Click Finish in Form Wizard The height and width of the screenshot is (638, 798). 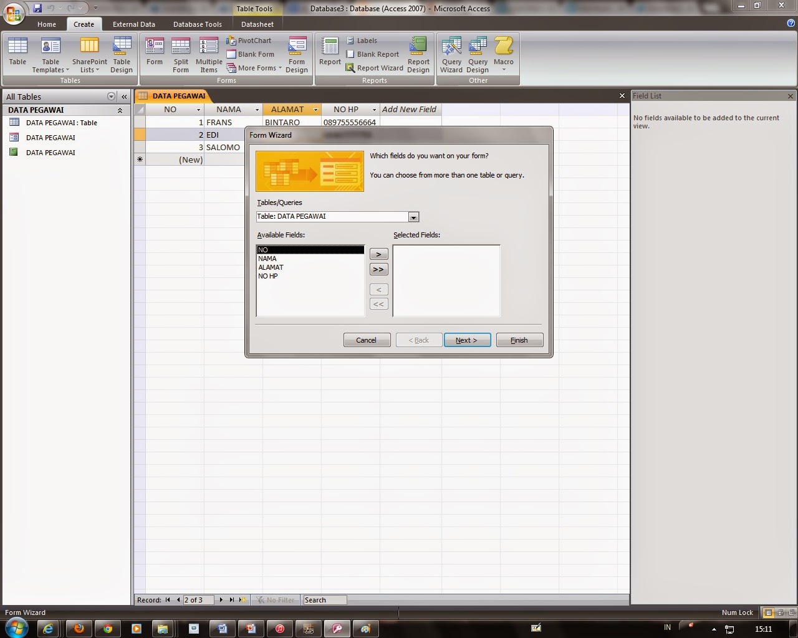point(519,340)
